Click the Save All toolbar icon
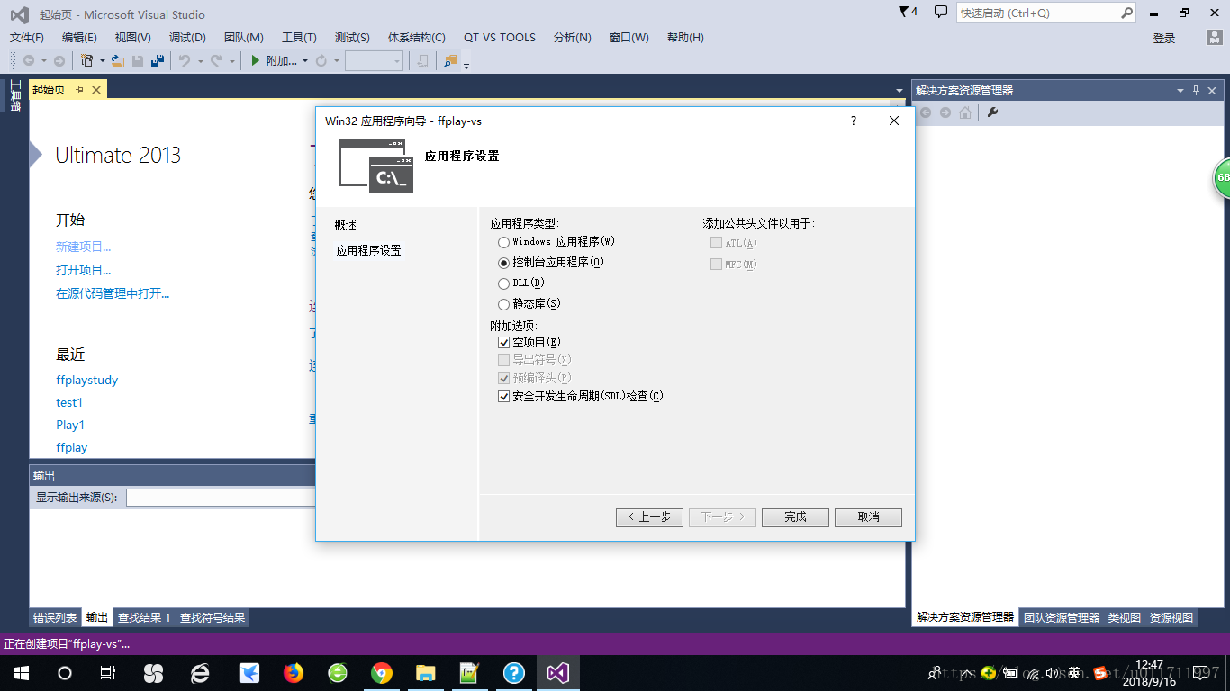Screen dimensions: 1230x691 click(158, 61)
